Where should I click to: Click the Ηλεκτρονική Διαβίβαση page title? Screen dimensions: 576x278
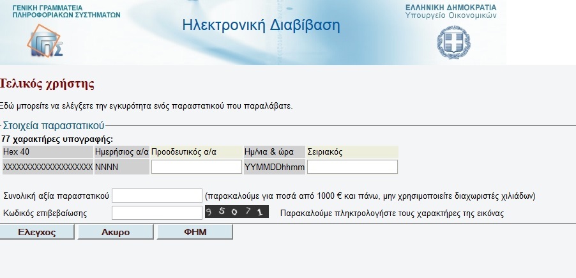click(261, 26)
